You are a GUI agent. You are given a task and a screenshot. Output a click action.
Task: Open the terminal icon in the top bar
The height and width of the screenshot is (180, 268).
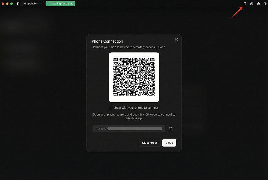pos(252,4)
